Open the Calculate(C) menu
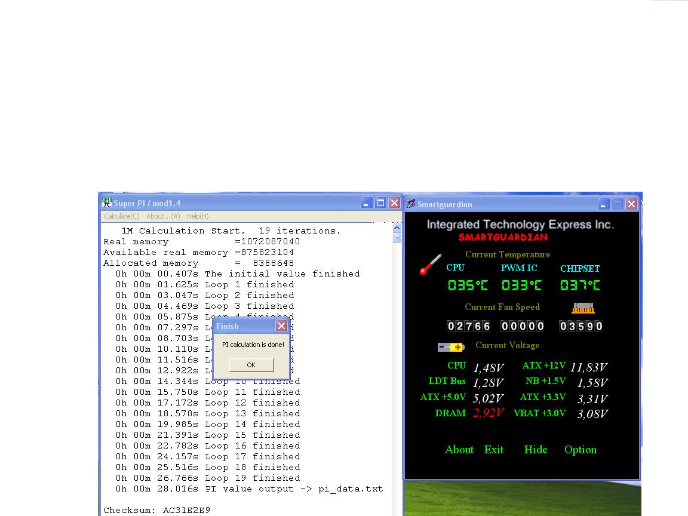 click(122, 216)
